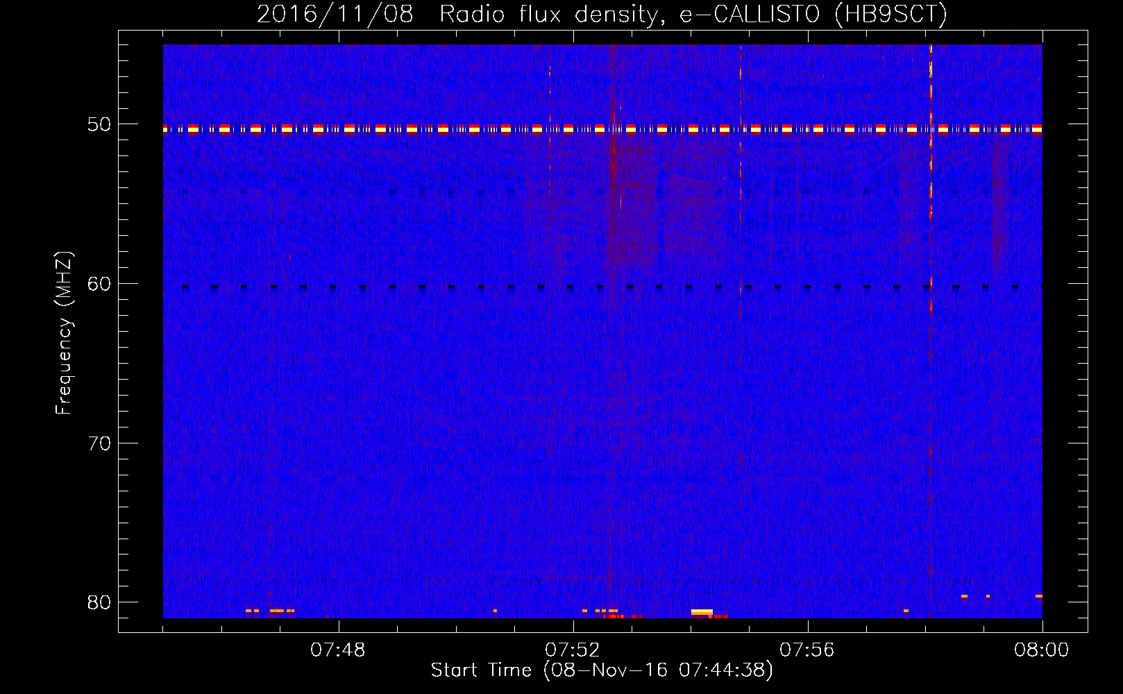Click the 'Frequency (MHZ)' y-axis label
This screenshot has height=694, width=1123.
coord(64,333)
